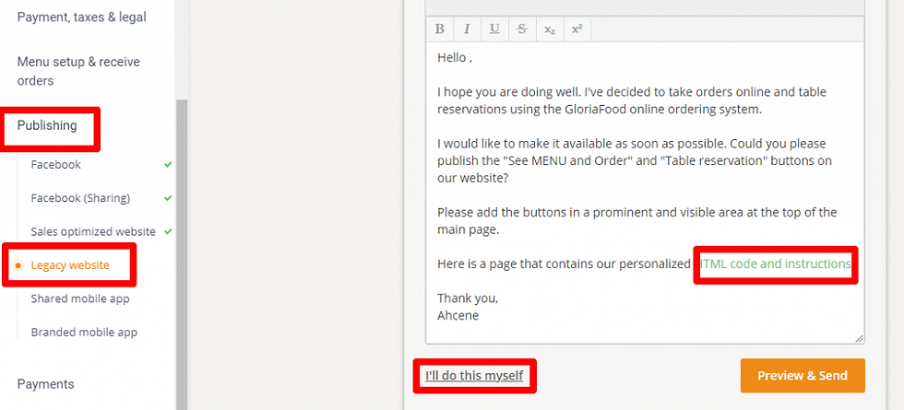This screenshot has height=410, width=904.
Task: Open the Payments section
Action: pos(46,383)
